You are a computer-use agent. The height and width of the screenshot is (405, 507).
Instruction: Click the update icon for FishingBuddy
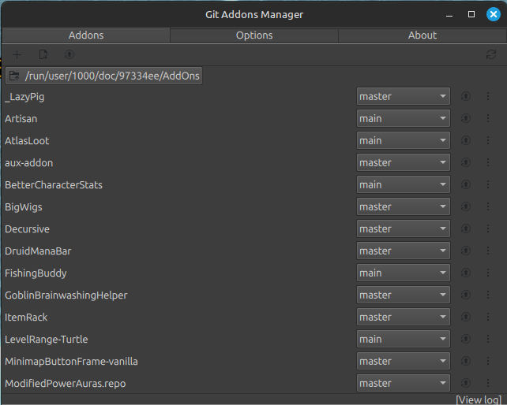coord(466,273)
